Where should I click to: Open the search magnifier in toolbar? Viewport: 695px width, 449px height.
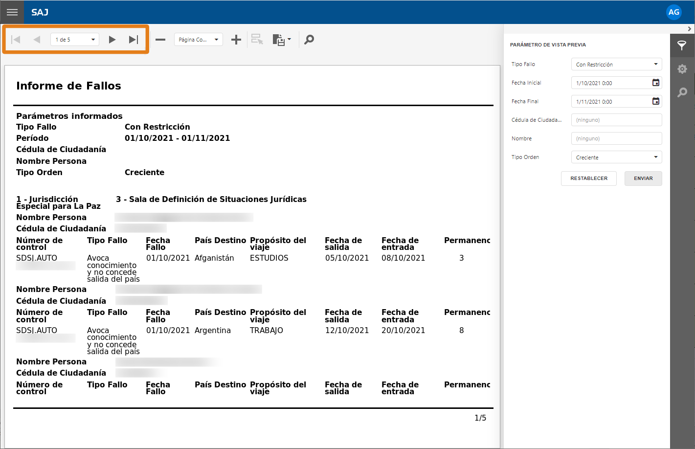[309, 40]
